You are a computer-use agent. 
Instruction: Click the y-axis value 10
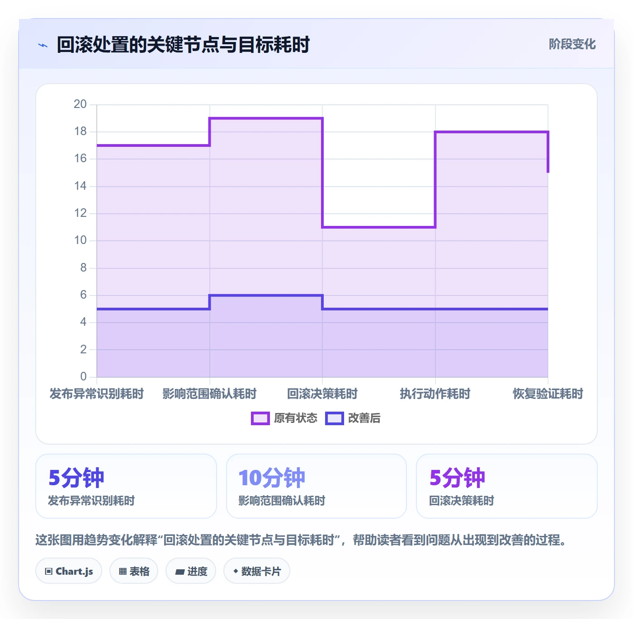coord(80,240)
